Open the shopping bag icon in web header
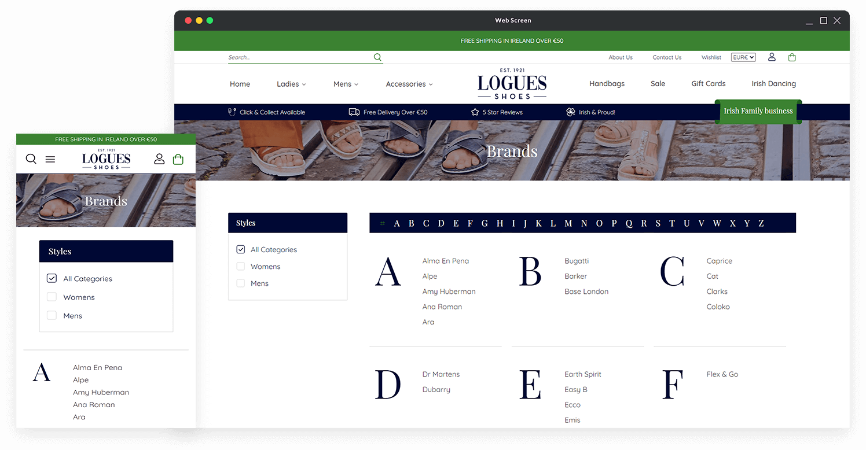The height and width of the screenshot is (450, 866). [x=792, y=57]
